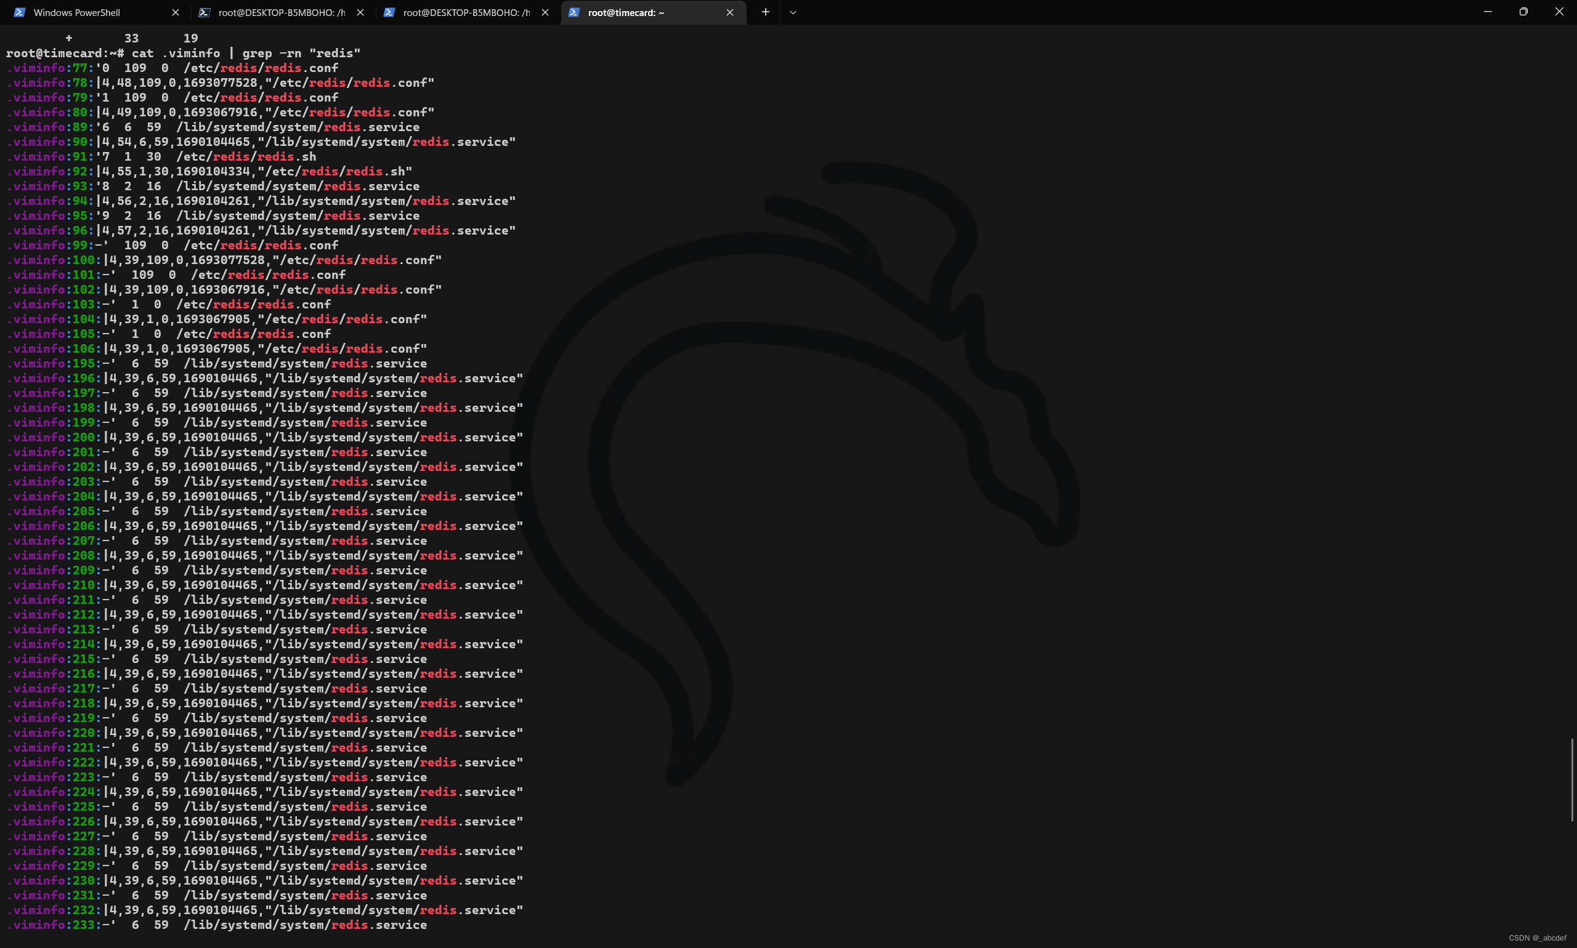Viewport: 1577px width, 948px height.
Task: Switch to first root@DESKTOP-B5MBOHO tab
Action: coord(282,12)
